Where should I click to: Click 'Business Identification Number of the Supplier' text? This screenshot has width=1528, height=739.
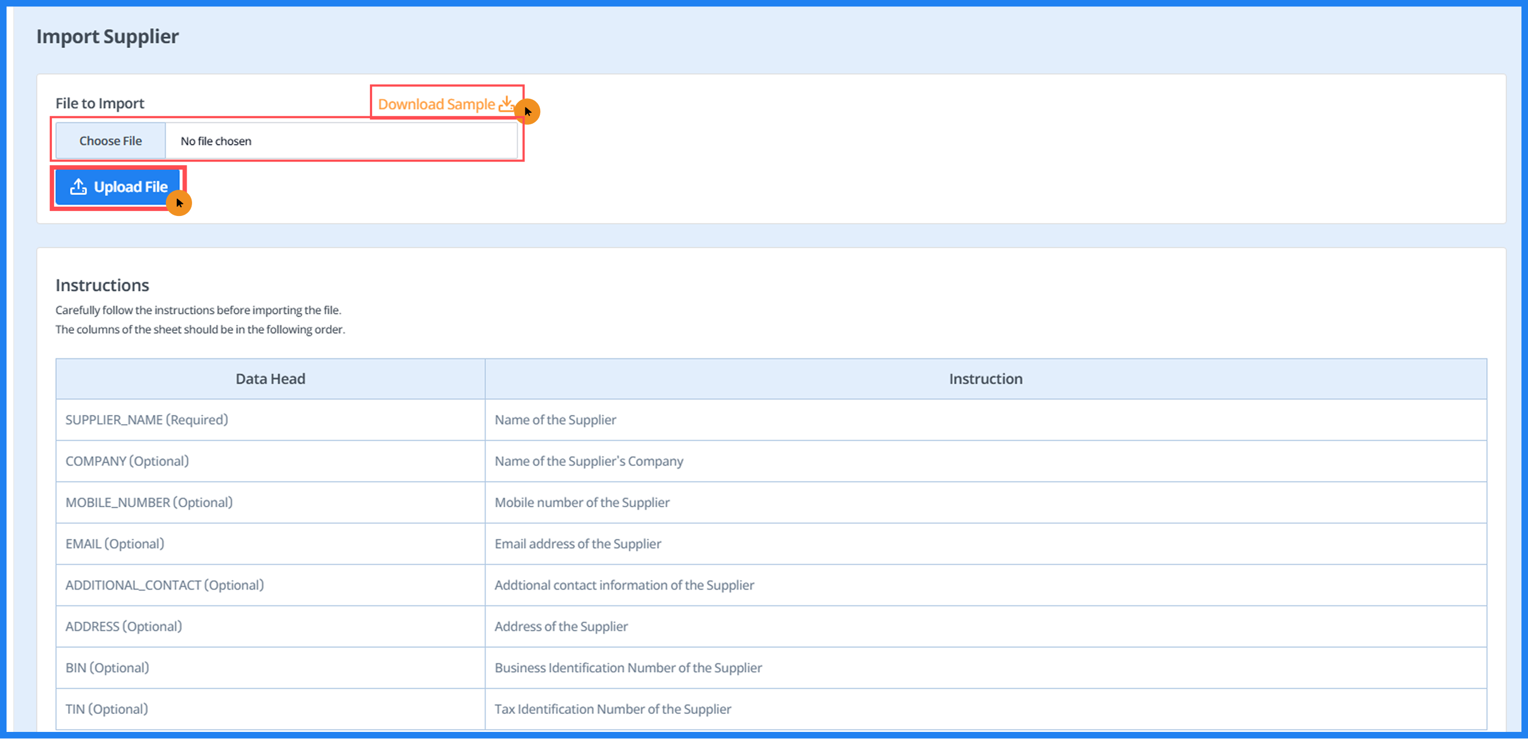coord(628,668)
